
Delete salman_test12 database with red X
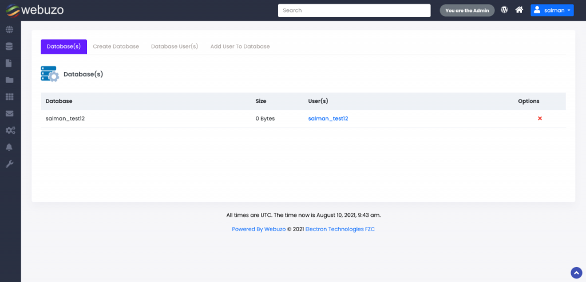pyautogui.click(x=540, y=118)
